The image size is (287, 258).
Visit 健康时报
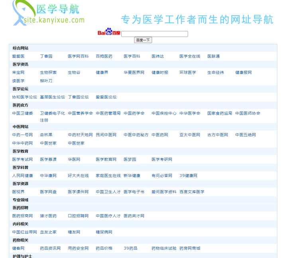tap(160, 73)
